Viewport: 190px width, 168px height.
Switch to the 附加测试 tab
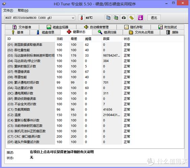pyautogui.click(x=167, y=27)
